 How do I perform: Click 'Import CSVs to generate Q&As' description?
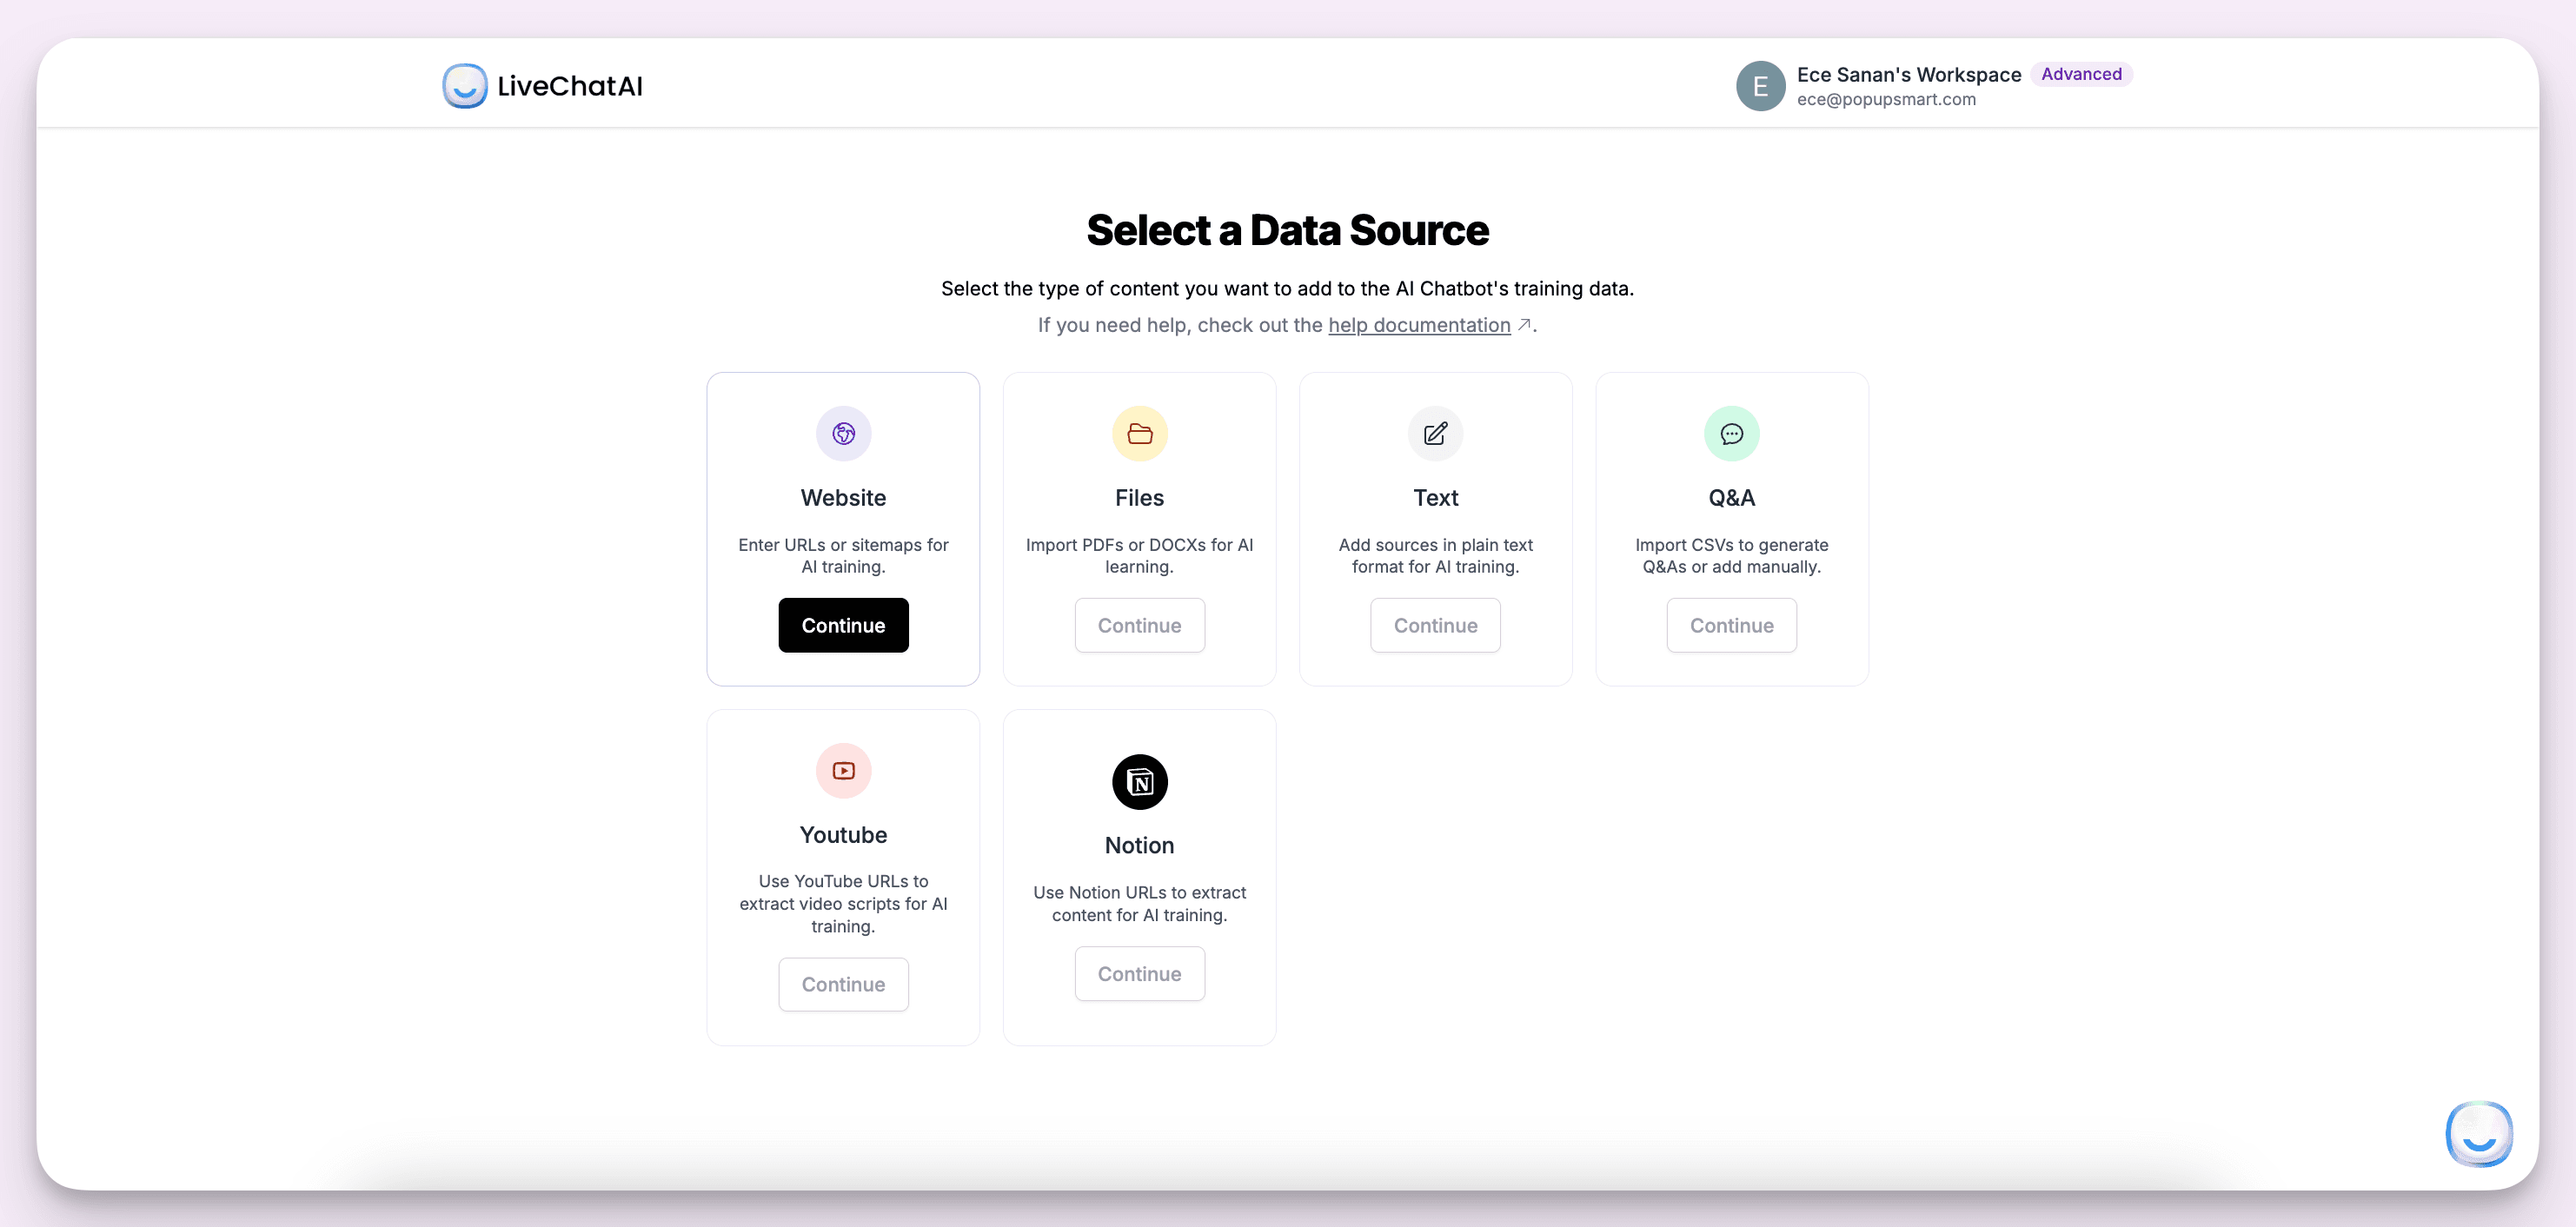1731,555
